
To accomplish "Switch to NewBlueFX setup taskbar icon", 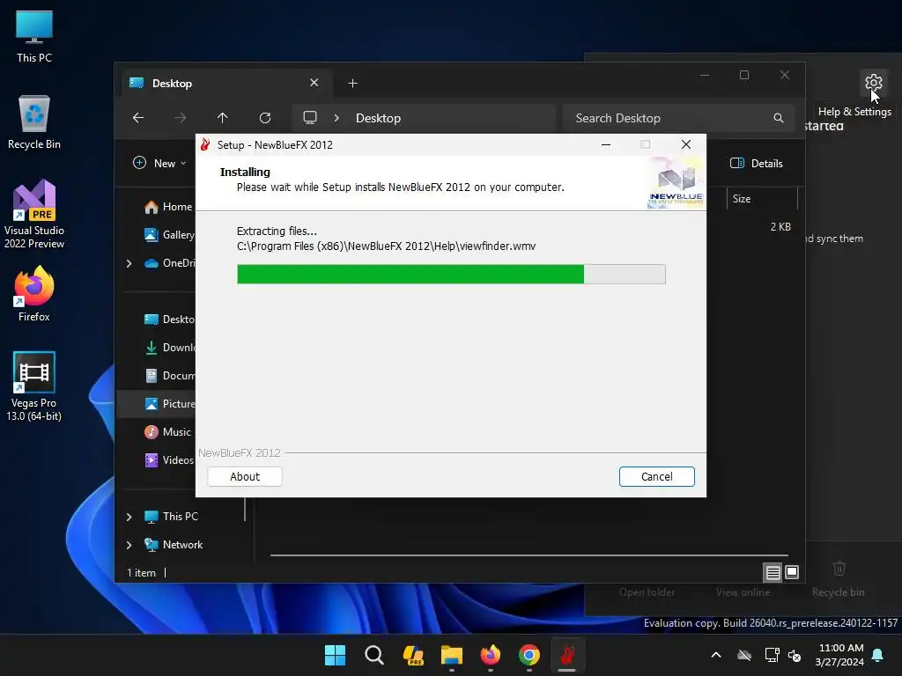I will point(567,655).
